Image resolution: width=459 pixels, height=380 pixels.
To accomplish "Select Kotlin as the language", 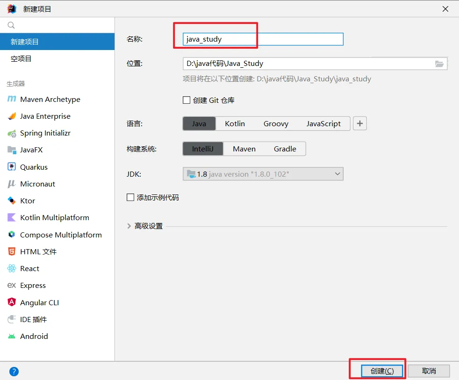I will click(235, 123).
